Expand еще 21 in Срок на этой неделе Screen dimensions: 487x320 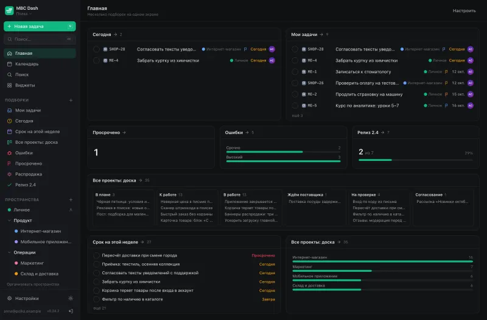[100, 308]
